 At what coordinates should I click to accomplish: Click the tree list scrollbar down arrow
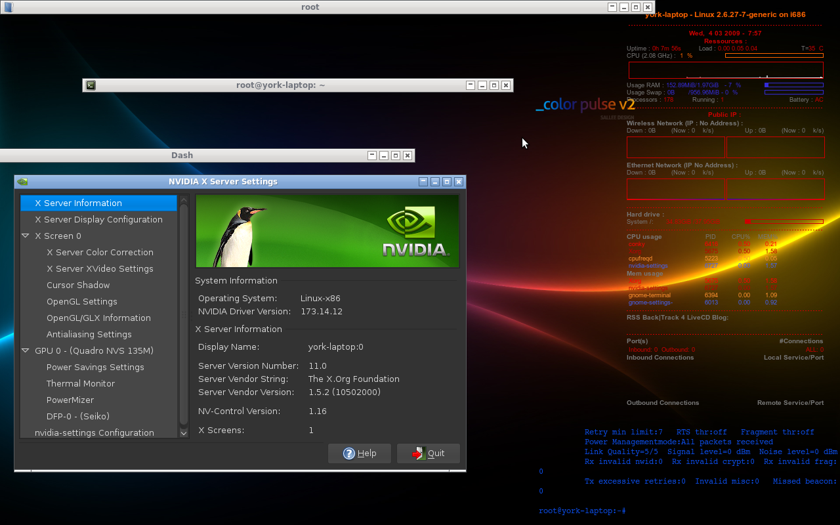pyautogui.click(x=184, y=433)
